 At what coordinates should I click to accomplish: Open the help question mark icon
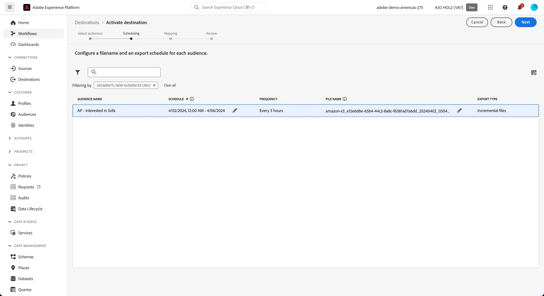(505, 7)
